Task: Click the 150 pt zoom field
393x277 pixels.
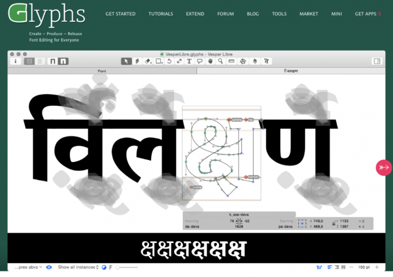Action: [x=364, y=268]
